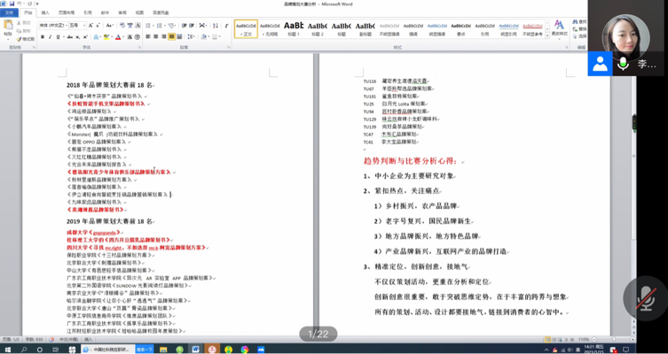Click the bullet list icon
The height and width of the screenshot is (354, 668).
click(x=146, y=26)
